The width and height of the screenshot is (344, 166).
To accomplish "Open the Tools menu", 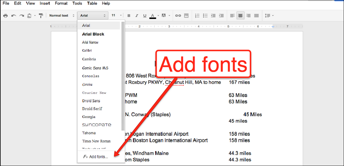I will 77,3.
